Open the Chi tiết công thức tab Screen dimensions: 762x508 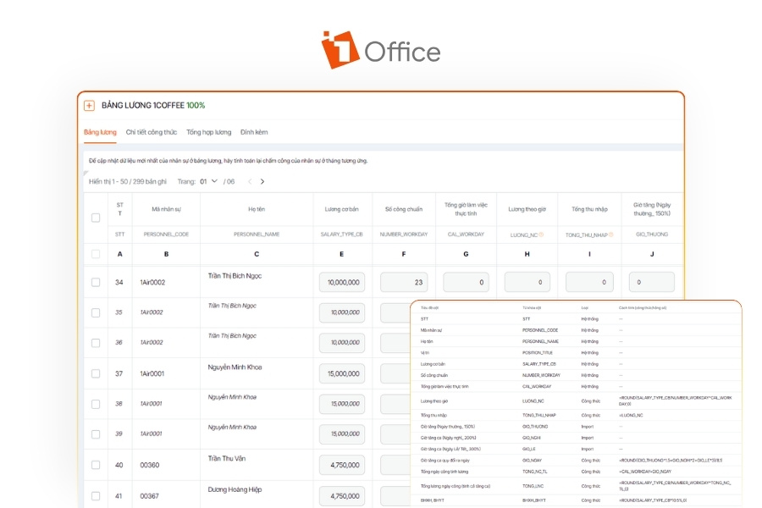[x=152, y=132]
